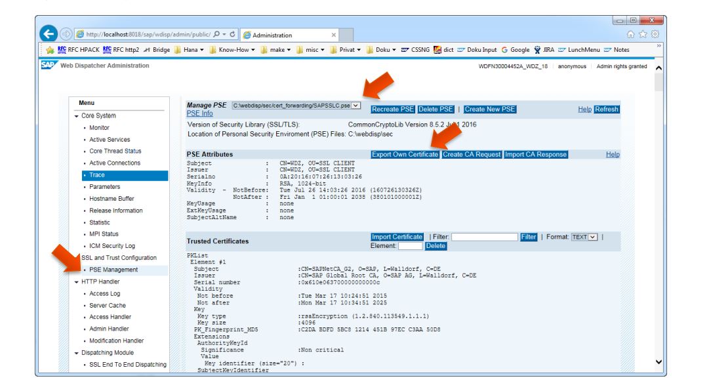Open the Google bookmark
Viewport: 711px width, 391px height.
click(x=516, y=50)
